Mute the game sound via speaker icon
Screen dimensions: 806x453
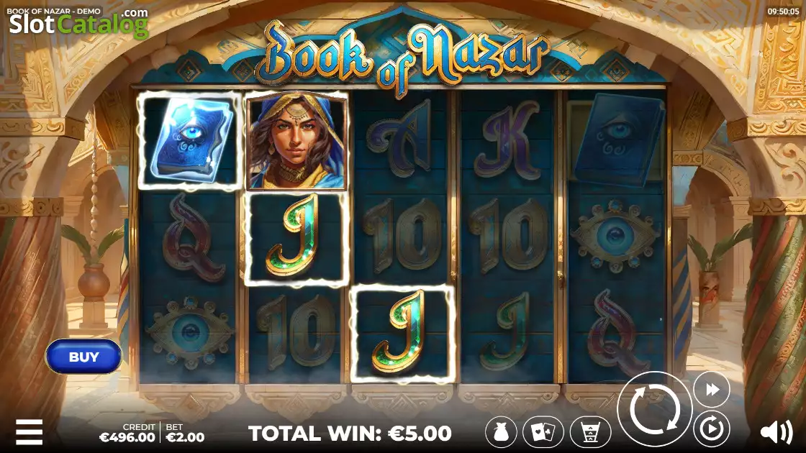tap(776, 432)
